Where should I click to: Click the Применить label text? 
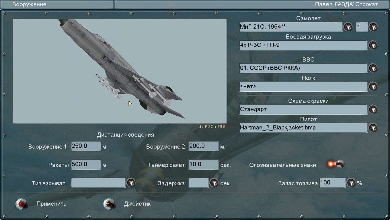pos(52,204)
